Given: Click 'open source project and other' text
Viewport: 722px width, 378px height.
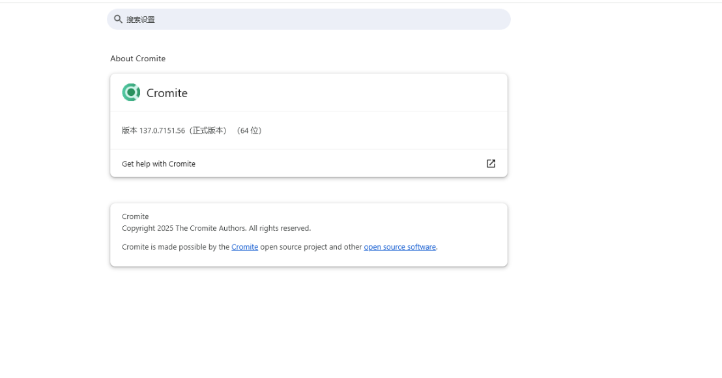Looking at the screenshot, I should (x=311, y=247).
